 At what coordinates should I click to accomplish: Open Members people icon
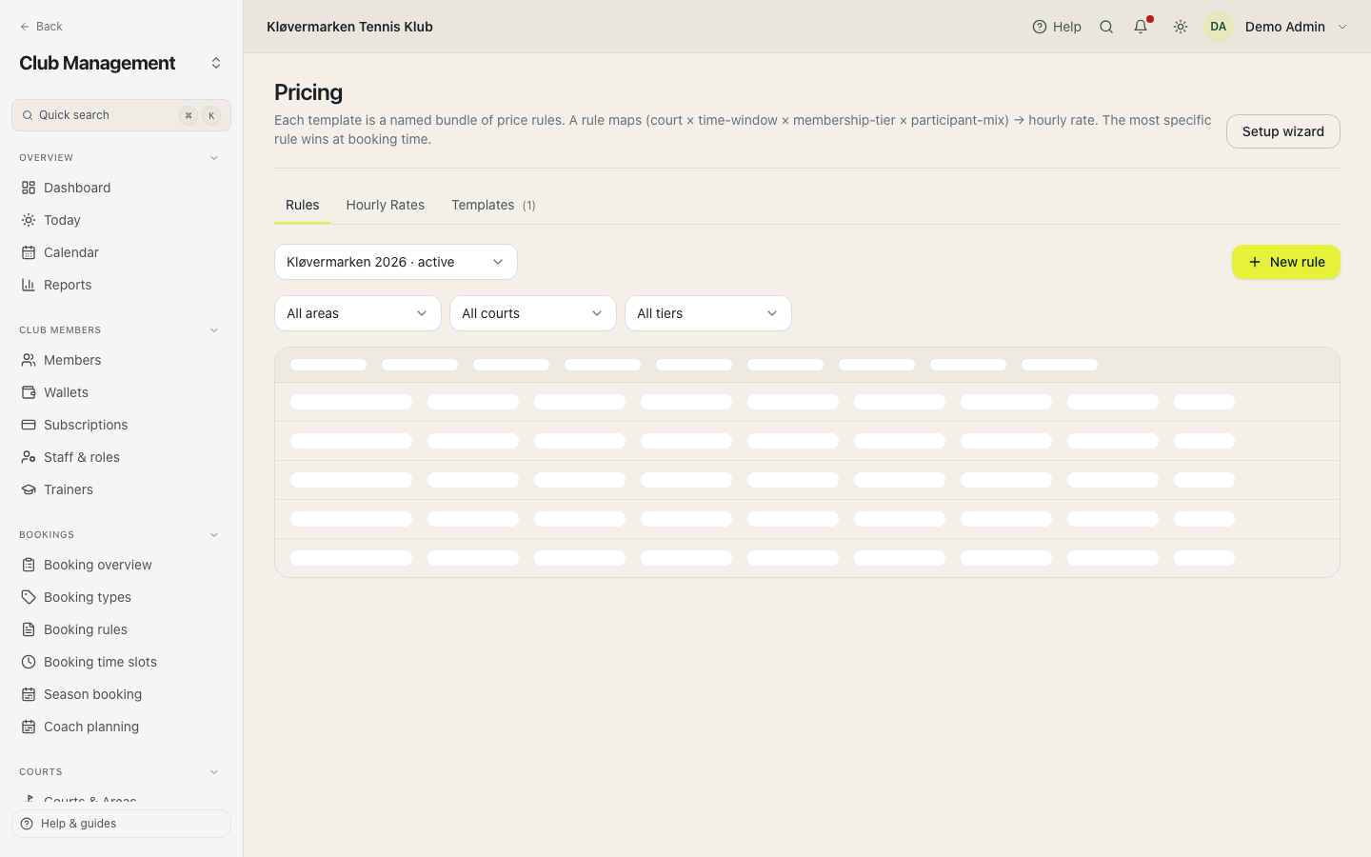(x=29, y=360)
